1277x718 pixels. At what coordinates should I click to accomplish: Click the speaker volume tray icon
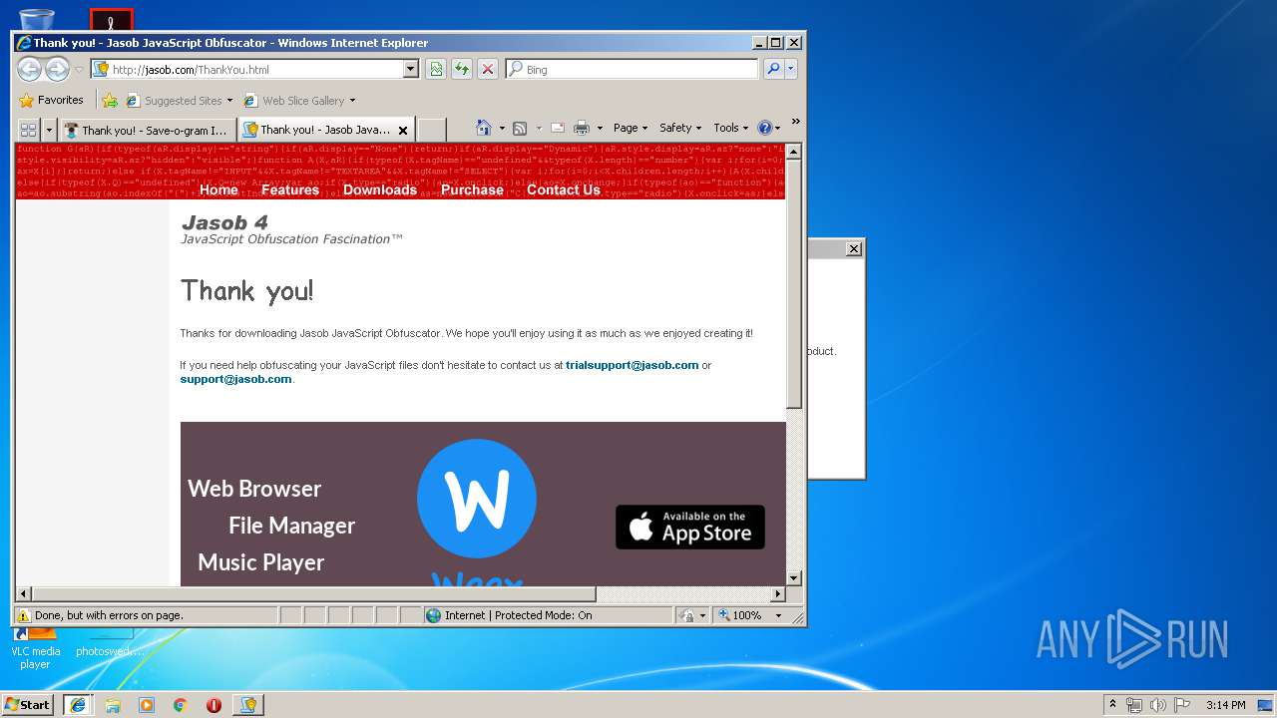[1155, 705]
